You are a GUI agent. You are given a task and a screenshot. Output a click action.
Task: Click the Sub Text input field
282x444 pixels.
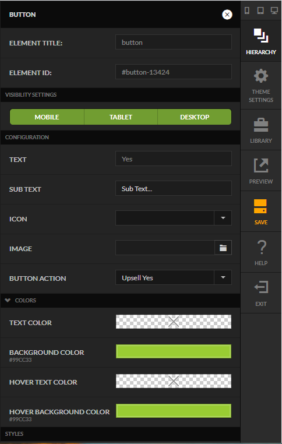[x=174, y=188]
